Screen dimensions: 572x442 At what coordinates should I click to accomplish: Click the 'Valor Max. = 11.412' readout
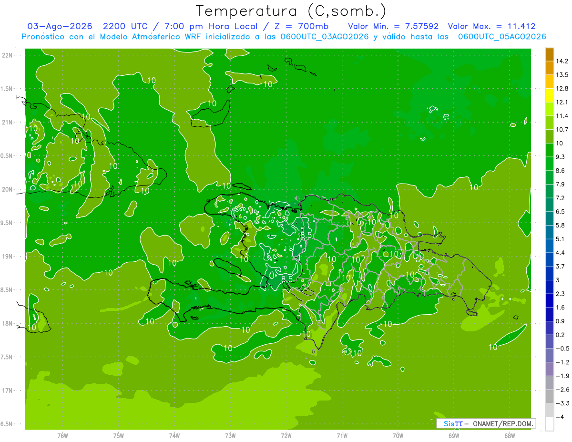pyautogui.click(x=492, y=26)
